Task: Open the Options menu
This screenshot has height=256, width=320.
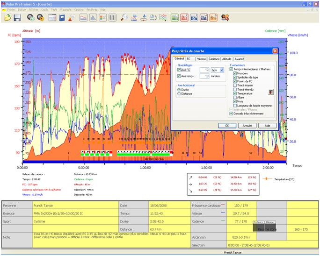Action: [79, 9]
